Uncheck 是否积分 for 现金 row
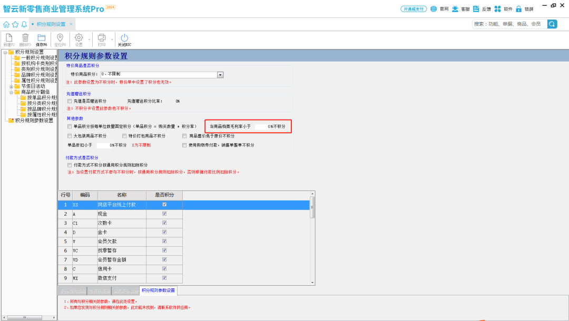 164,214
